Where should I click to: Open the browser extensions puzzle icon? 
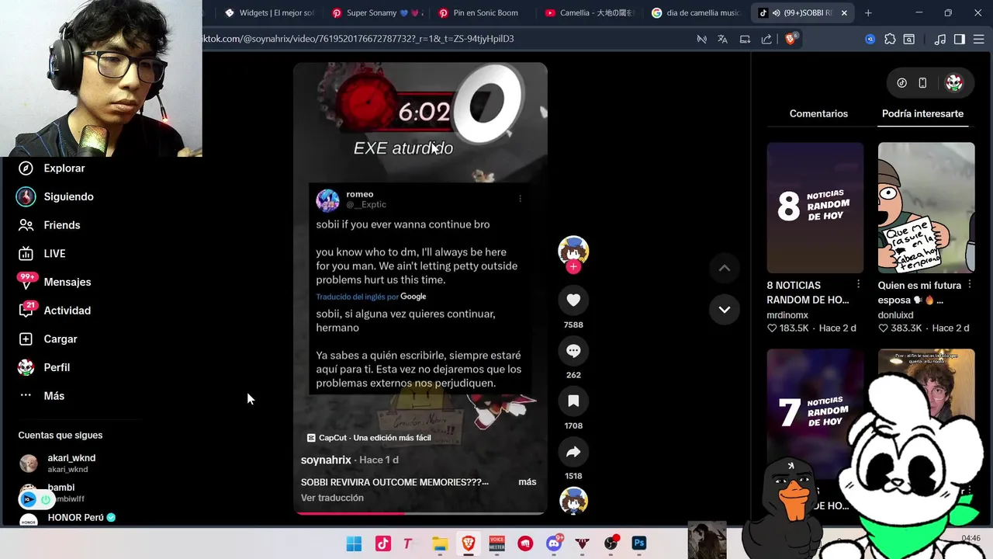[890, 40]
